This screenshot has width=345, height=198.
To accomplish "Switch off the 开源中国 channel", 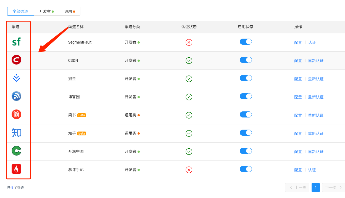I will point(246,151).
